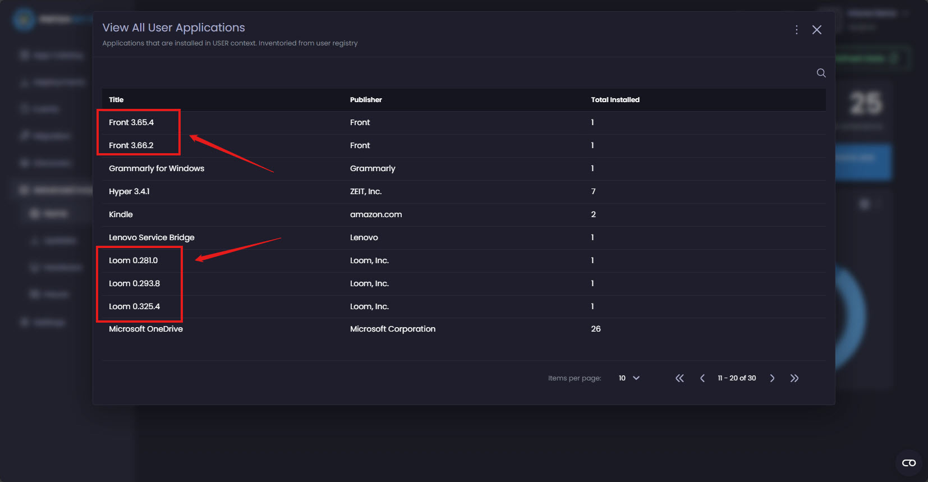Screen dimensions: 928x482
Task: Click the Loom 0.293.8 entry
Action: [134, 283]
